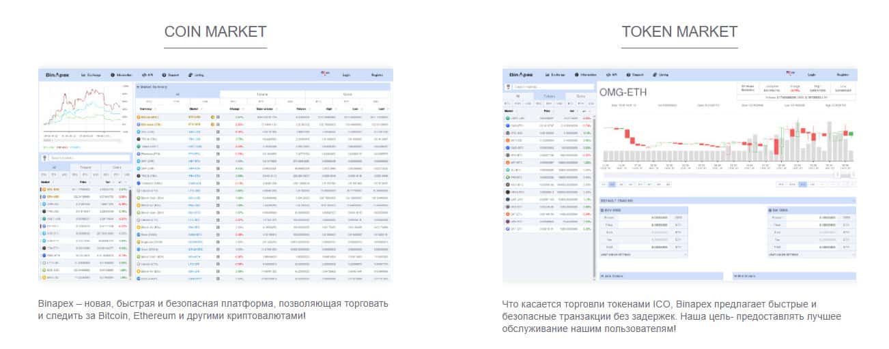Click Login in Coin Market screenshot
The width and height of the screenshot is (889, 349).
pyautogui.click(x=346, y=74)
